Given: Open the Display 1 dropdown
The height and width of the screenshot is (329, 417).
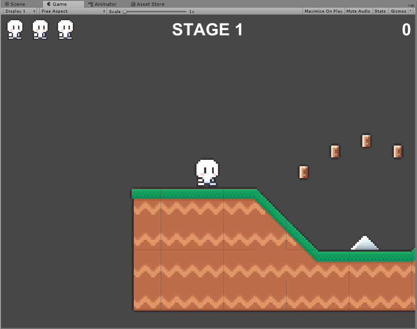Looking at the screenshot, I should [x=20, y=11].
